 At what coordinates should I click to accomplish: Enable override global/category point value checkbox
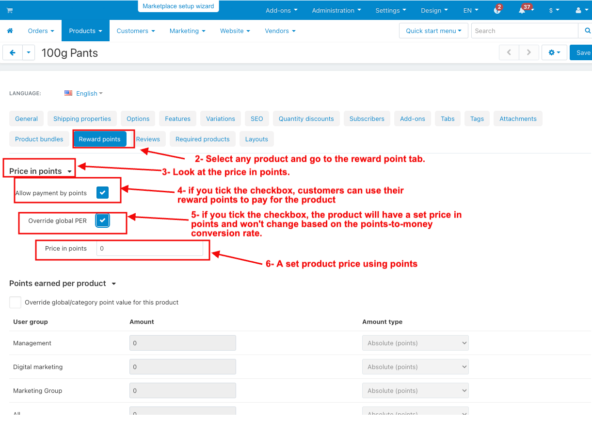(x=16, y=302)
